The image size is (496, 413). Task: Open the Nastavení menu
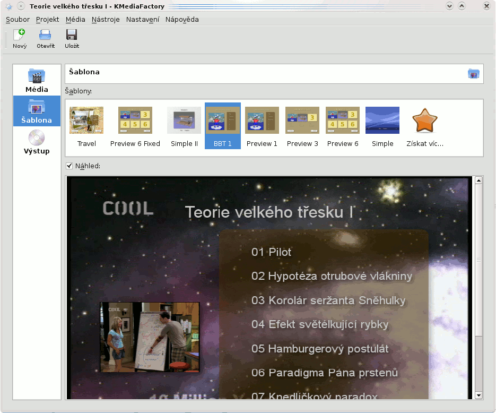(x=143, y=20)
